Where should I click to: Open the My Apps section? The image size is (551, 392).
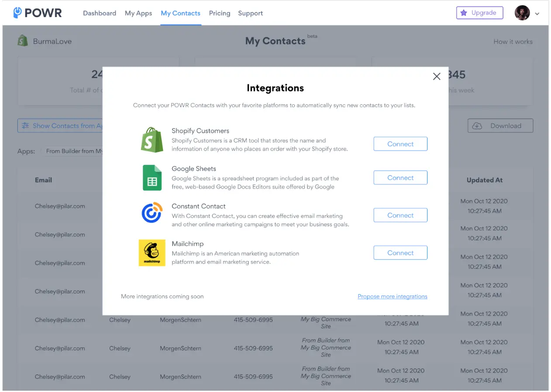[138, 13]
